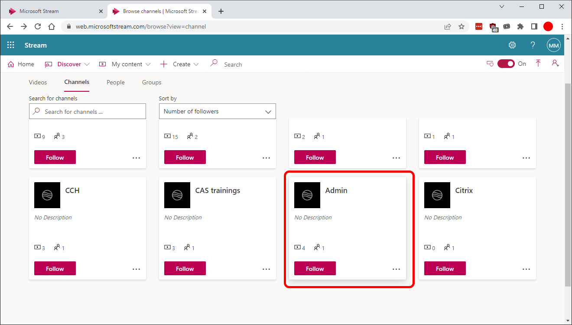
Task: Bookmark this page with the star
Action: tap(461, 26)
